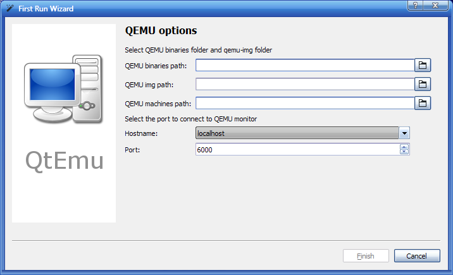The height and width of the screenshot is (275, 453).
Task: Open the help question mark button
Action: pyautogui.click(x=415, y=6)
